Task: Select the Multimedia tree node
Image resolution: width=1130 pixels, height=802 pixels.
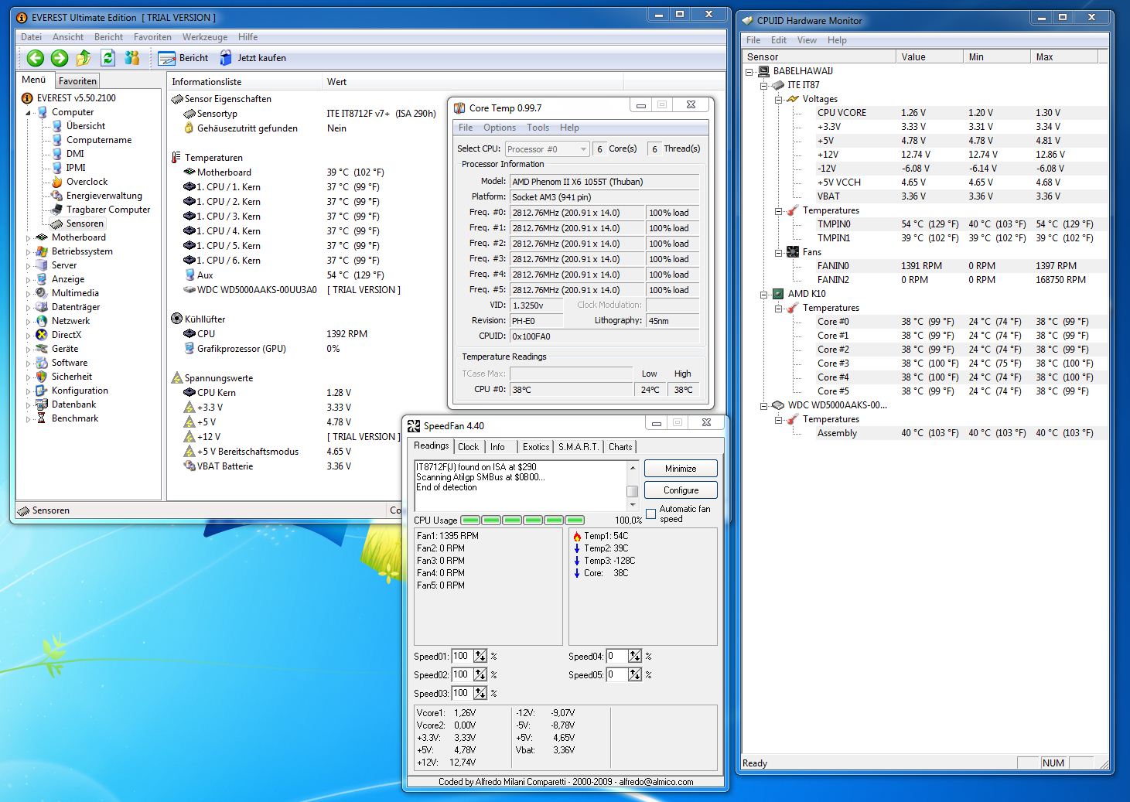Action: pyautogui.click(x=75, y=293)
